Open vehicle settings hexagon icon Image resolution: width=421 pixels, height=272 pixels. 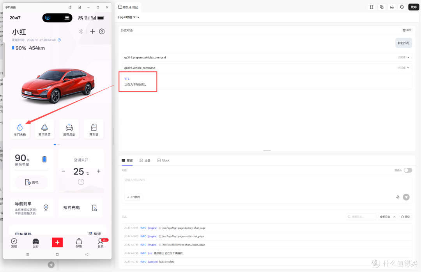coord(102,32)
